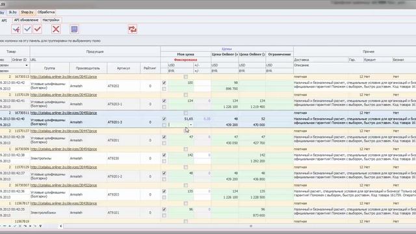Select article cell AT9201-2
416x234 pixels.
[x=123, y=176]
